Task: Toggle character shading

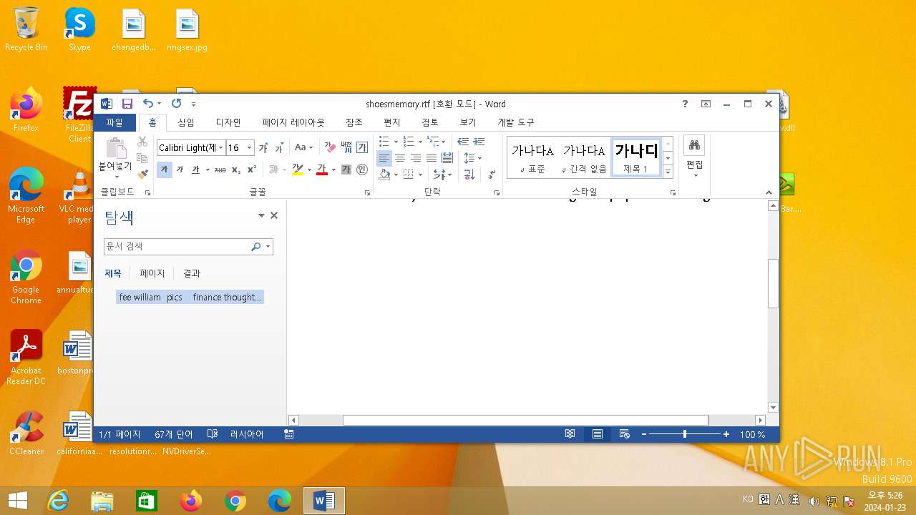Action: tap(346, 170)
